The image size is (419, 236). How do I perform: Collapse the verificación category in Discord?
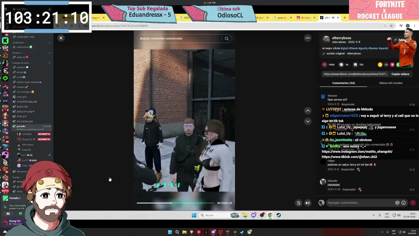19,43
